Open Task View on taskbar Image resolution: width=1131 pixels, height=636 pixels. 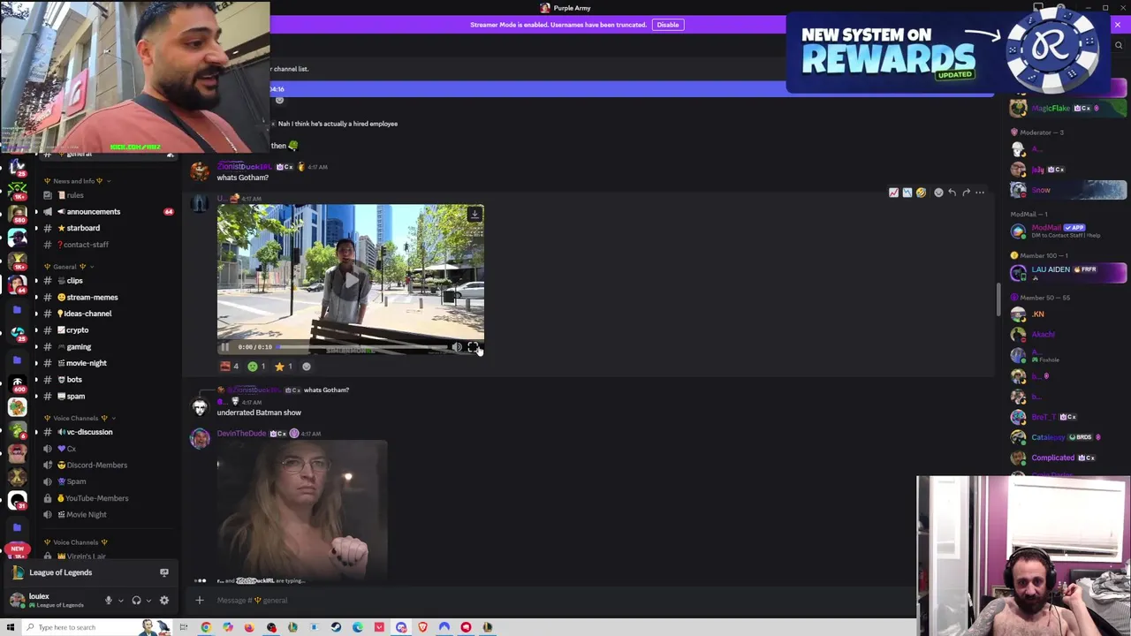(184, 627)
